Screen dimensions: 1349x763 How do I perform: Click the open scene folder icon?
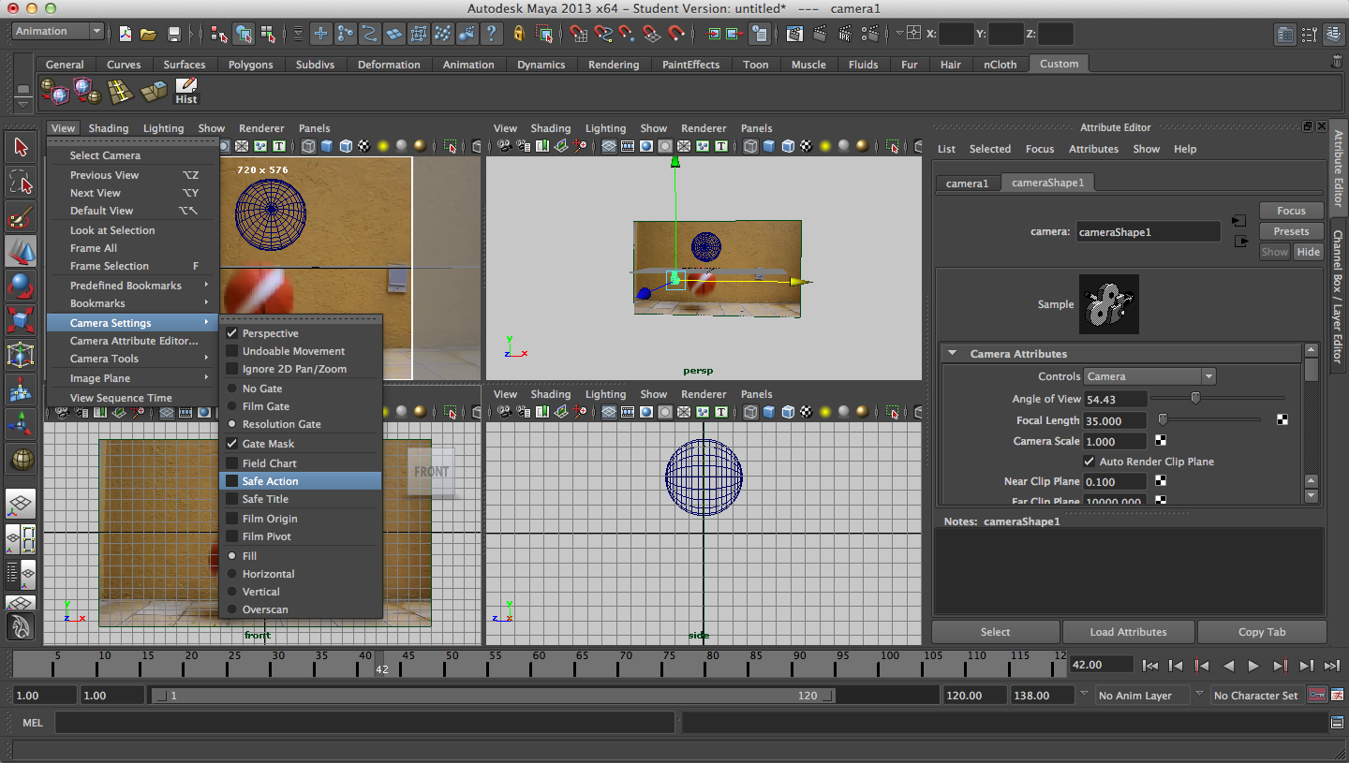[x=148, y=35]
